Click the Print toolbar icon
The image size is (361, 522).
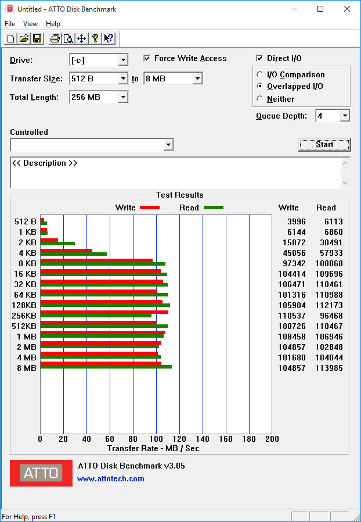tap(55, 39)
